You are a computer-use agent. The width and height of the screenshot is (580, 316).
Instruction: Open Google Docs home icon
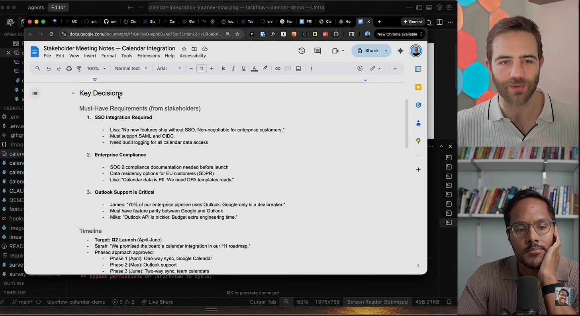(35, 52)
